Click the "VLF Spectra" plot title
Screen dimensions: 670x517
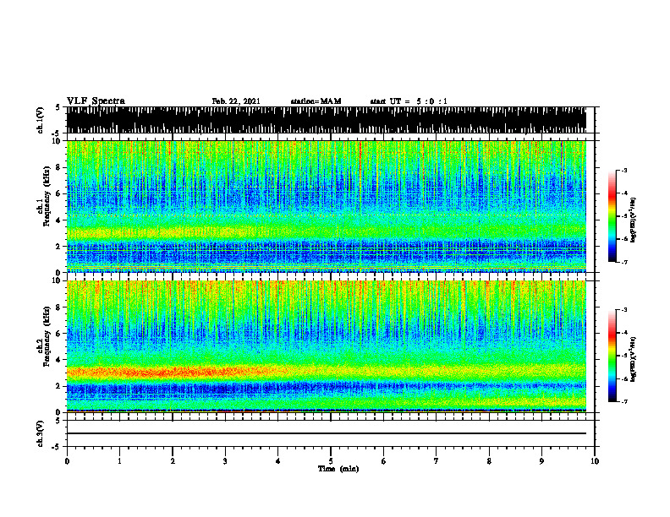click(x=96, y=101)
